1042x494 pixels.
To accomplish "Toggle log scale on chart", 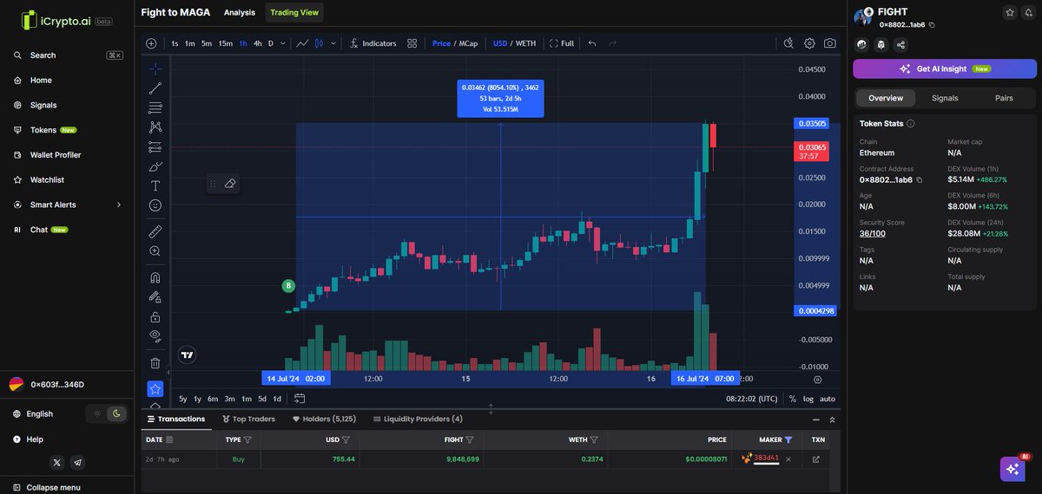I will click(808, 399).
